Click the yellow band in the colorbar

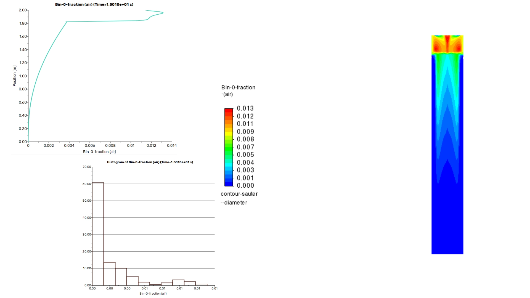coord(229,133)
